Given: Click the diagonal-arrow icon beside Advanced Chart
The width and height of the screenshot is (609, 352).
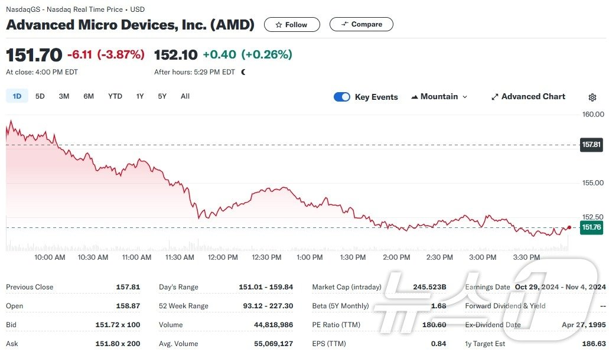Looking at the screenshot, I should click(494, 96).
